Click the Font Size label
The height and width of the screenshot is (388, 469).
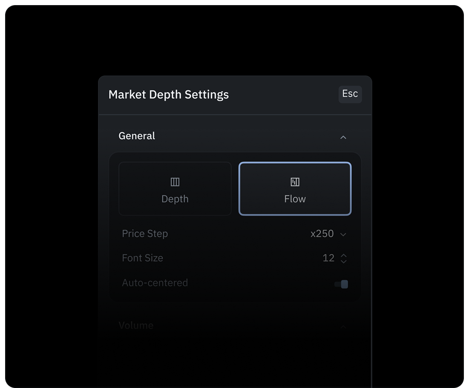tap(142, 258)
